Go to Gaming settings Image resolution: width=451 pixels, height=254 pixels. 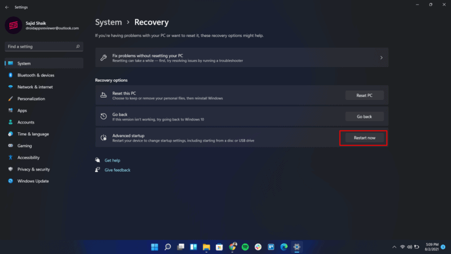click(x=44, y=146)
